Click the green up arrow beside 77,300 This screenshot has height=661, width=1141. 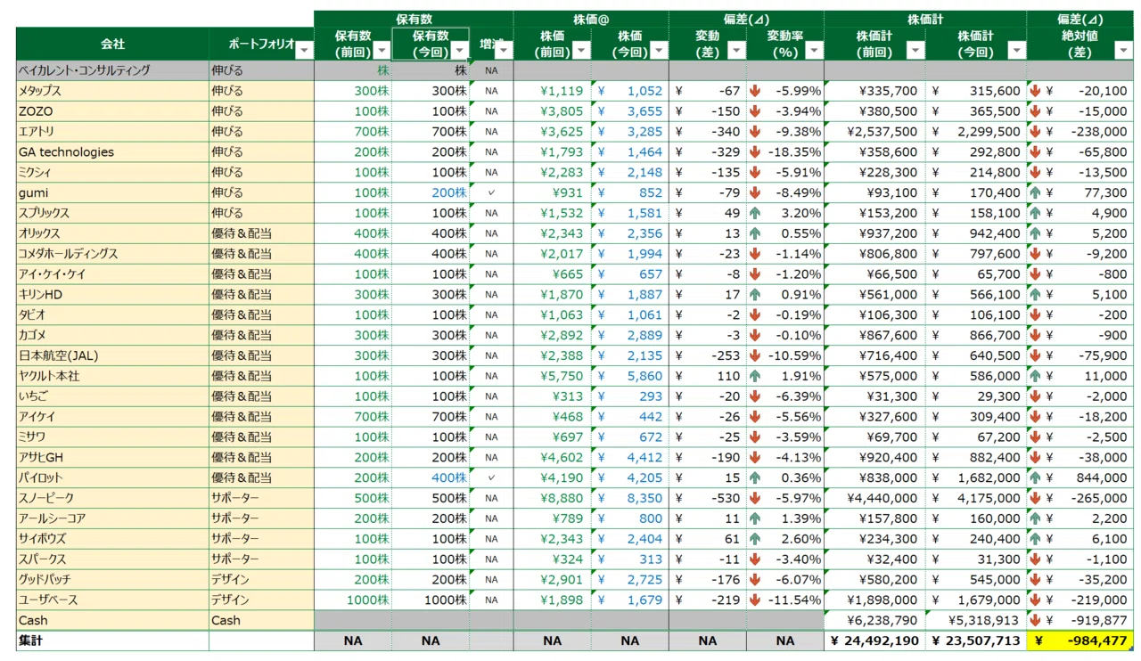click(x=1035, y=192)
